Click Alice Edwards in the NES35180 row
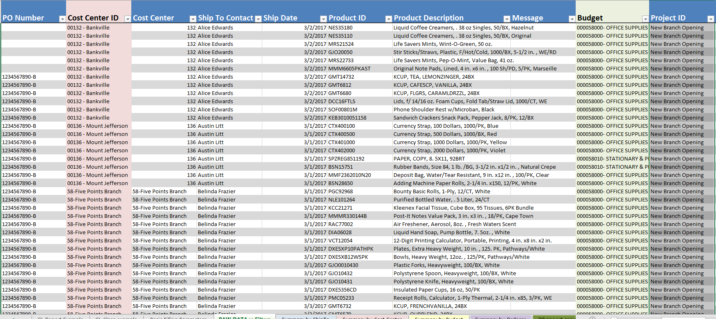The height and width of the screenshot is (319, 716). pos(215,28)
